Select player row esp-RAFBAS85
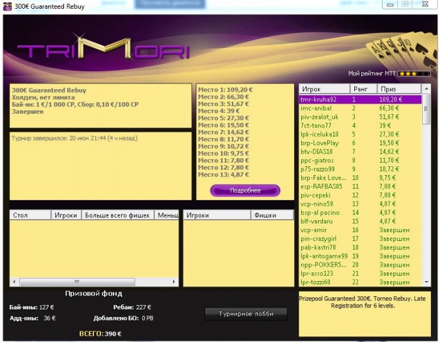 click(361, 186)
